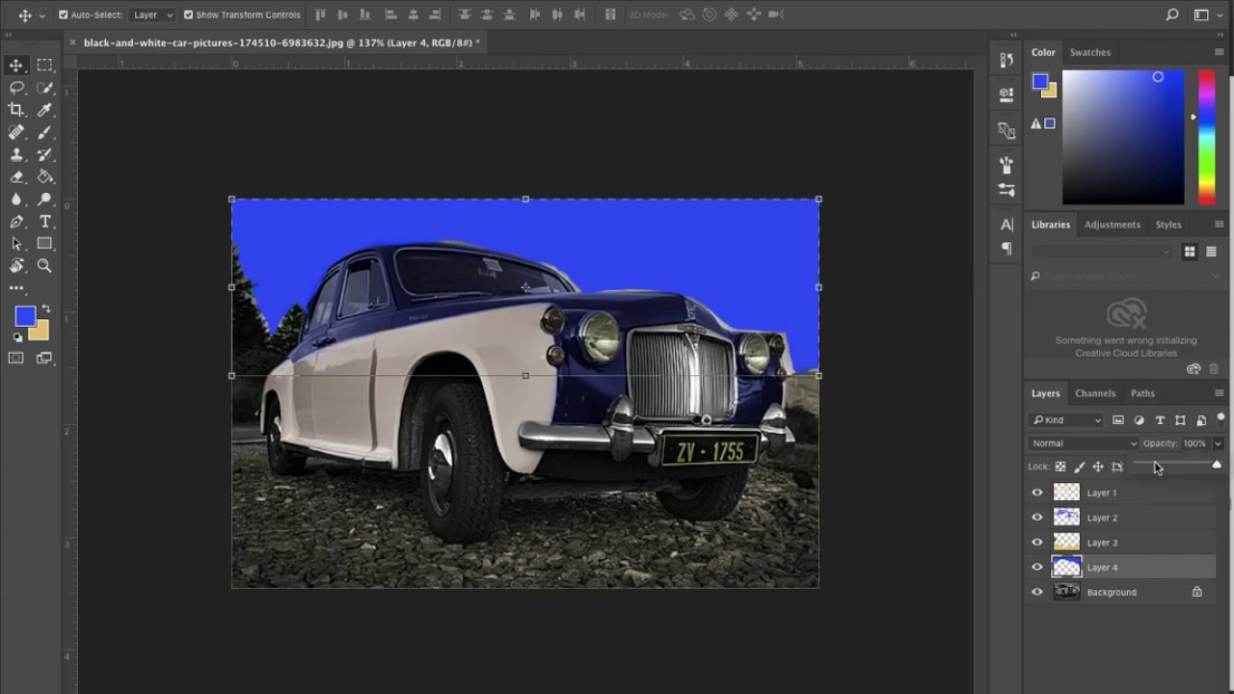Filter layers for pixel layers
This screenshot has width=1234, height=694.
click(x=1118, y=420)
